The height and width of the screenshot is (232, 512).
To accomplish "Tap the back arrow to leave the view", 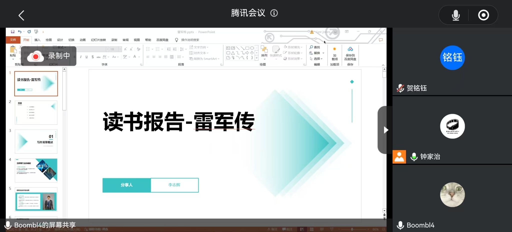I will click(x=21, y=15).
